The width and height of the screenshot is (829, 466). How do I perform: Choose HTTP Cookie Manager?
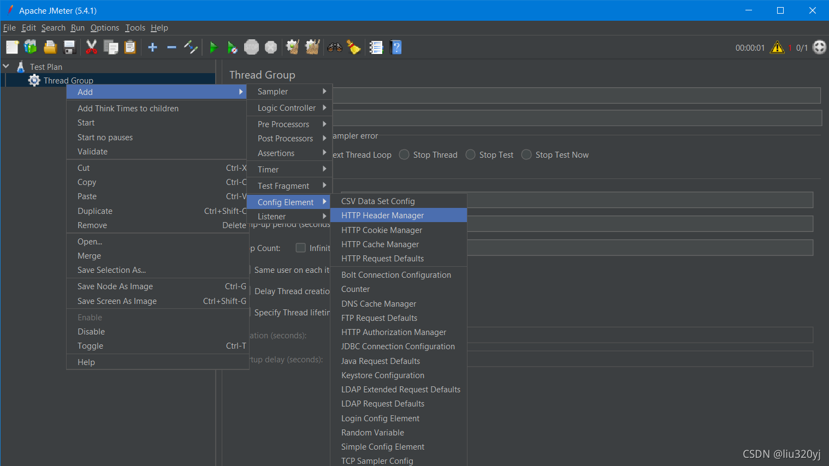pyautogui.click(x=399, y=230)
